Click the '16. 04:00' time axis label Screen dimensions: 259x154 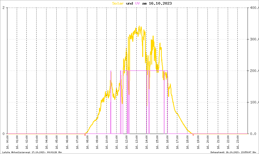tap(46, 142)
